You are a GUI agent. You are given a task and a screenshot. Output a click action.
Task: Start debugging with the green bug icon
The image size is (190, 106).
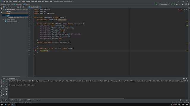click(174, 4)
